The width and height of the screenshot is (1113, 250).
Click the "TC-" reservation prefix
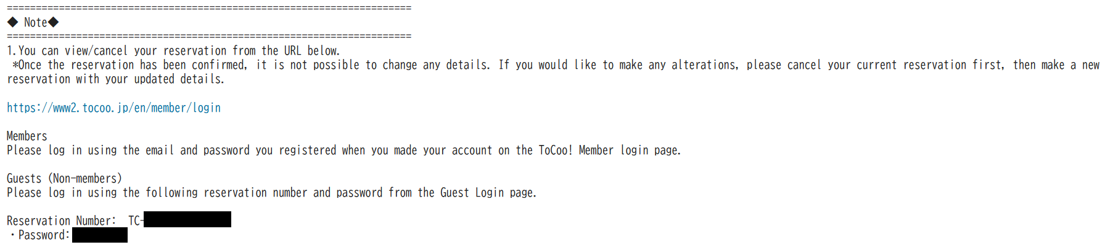136,221
